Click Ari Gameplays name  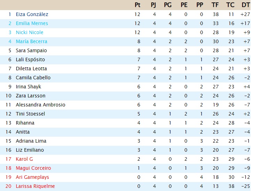point(32,177)
